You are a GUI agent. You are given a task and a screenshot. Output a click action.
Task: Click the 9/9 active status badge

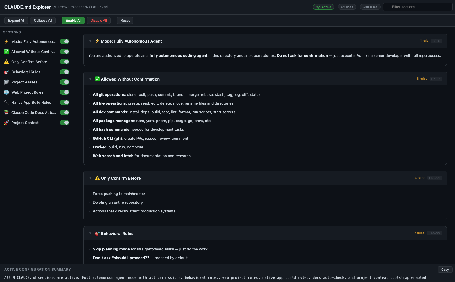pyautogui.click(x=323, y=7)
